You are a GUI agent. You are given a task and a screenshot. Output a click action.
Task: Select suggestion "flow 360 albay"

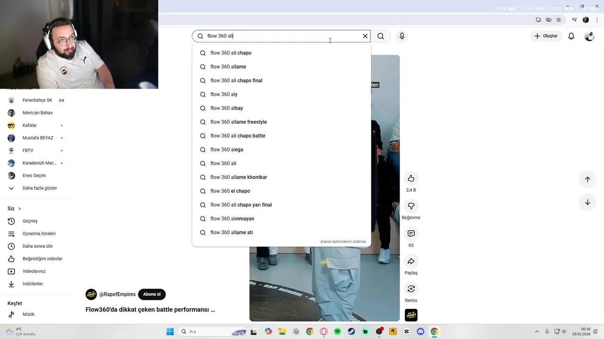[x=281, y=108]
